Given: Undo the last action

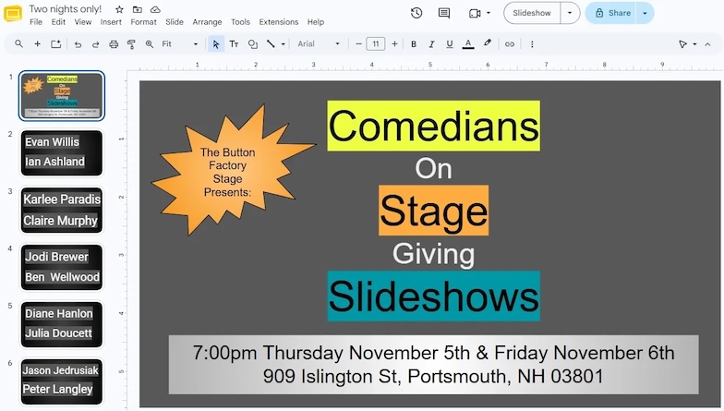Looking at the screenshot, I should pos(78,44).
